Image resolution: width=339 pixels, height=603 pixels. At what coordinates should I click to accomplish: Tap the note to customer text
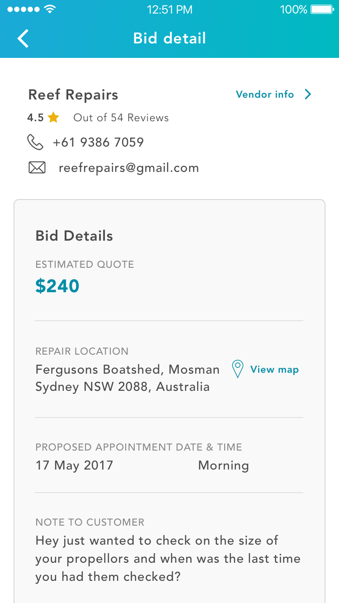click(168, 559)
